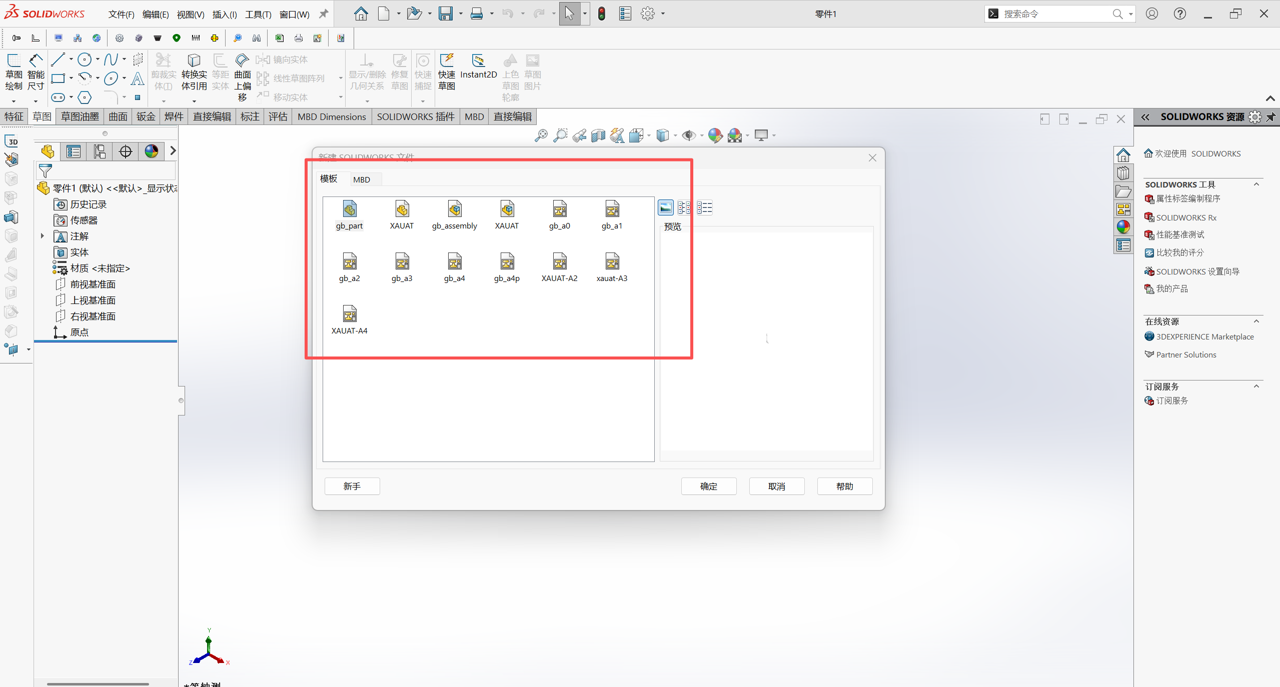This screenshot has width=1280, height=687.
Task: Click the 确定 button
Action: (708, 486)
